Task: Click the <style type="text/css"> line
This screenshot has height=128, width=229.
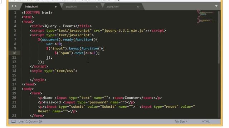Action: 53,71
